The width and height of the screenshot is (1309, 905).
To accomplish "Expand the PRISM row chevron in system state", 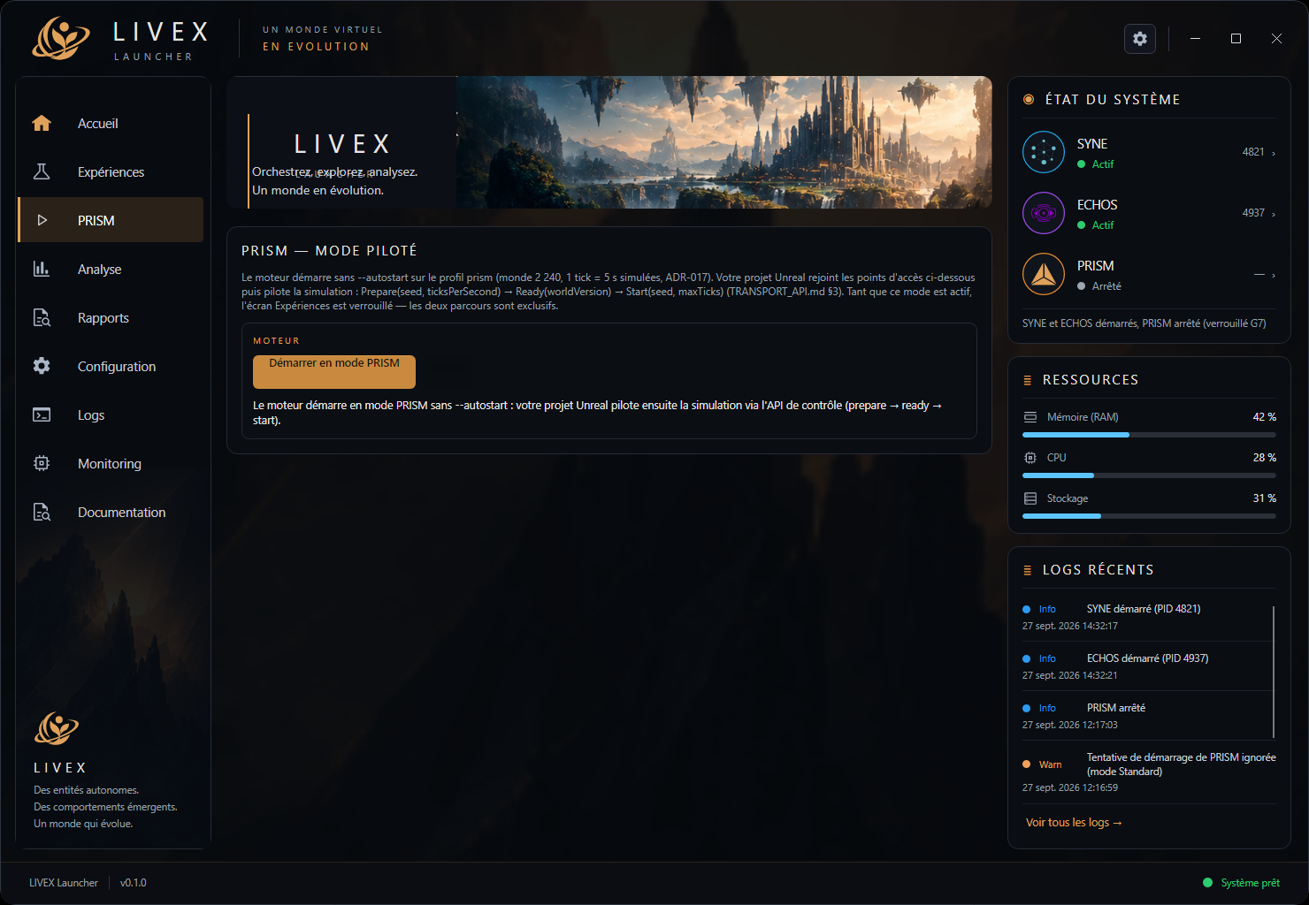I will click(1274, 275).
